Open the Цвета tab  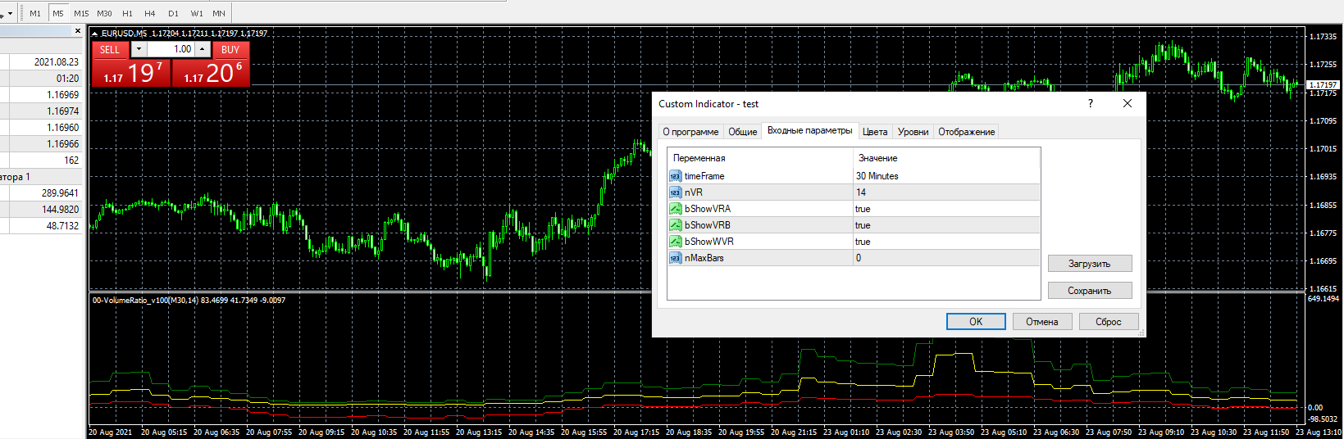point(875,132)
